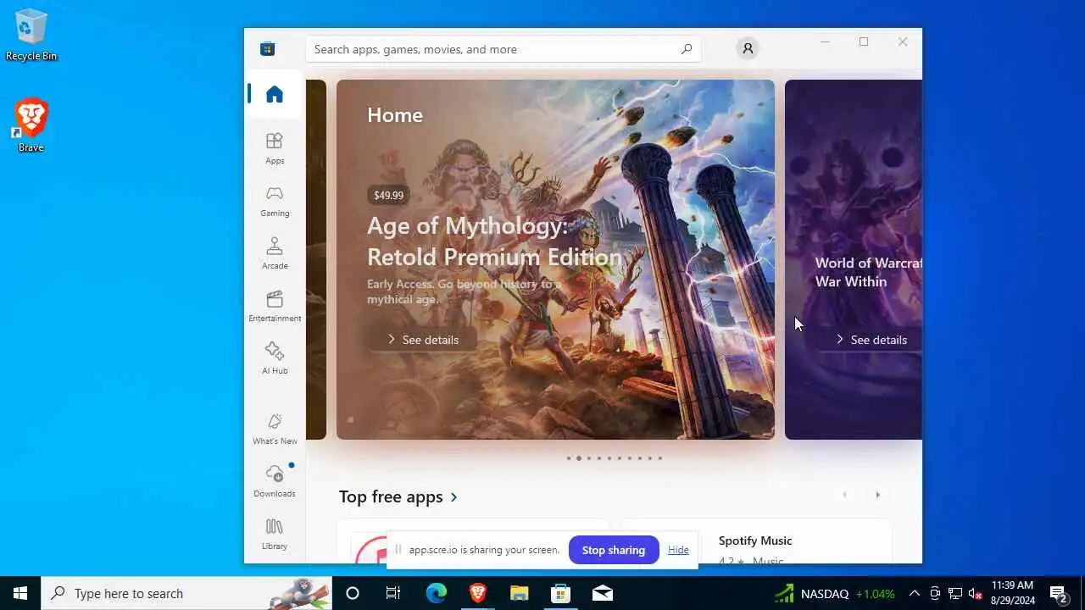Open the Store Library

(x=275, y=534)
